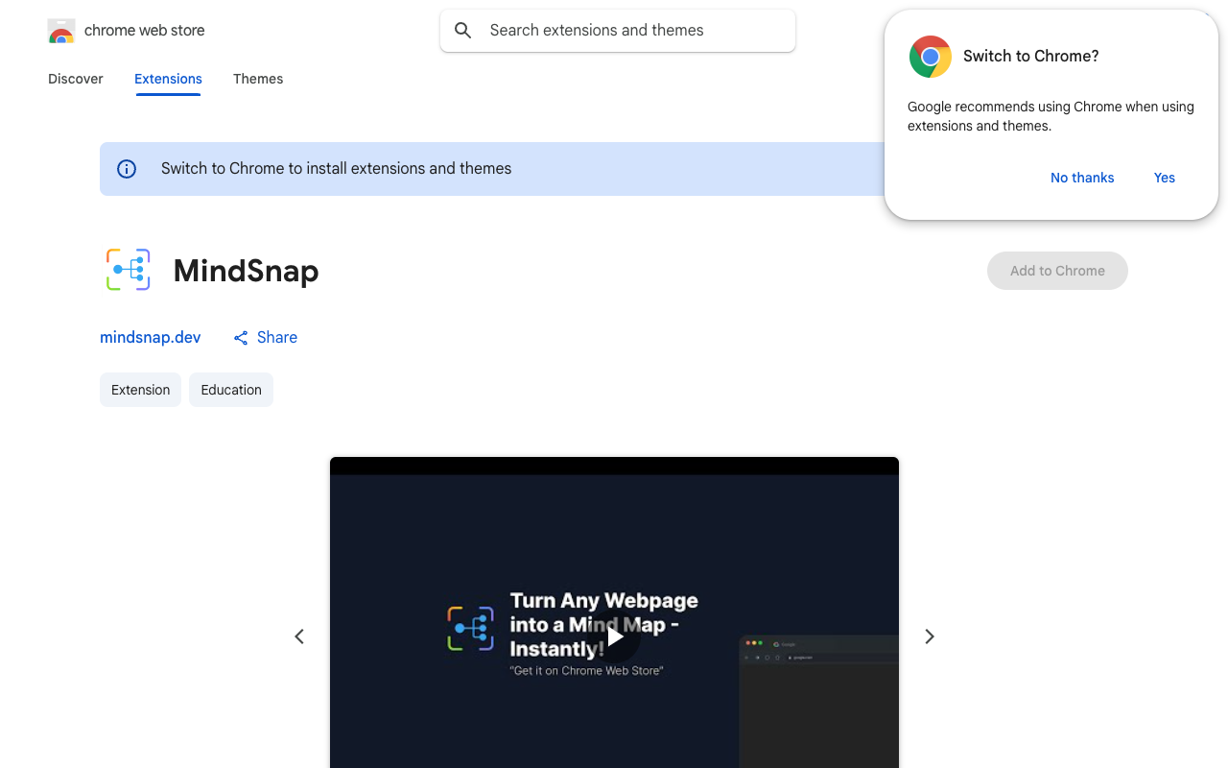This screenshot has width=1228, height=768.
Task: Play the MindSnap promo video
Action: point(615,636)
